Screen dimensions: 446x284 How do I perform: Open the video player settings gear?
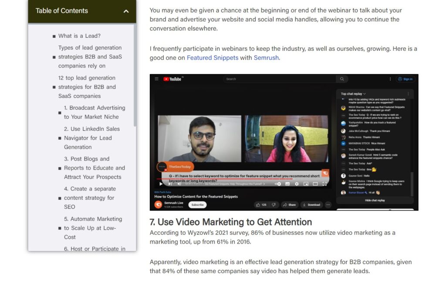tap(297, 184)
